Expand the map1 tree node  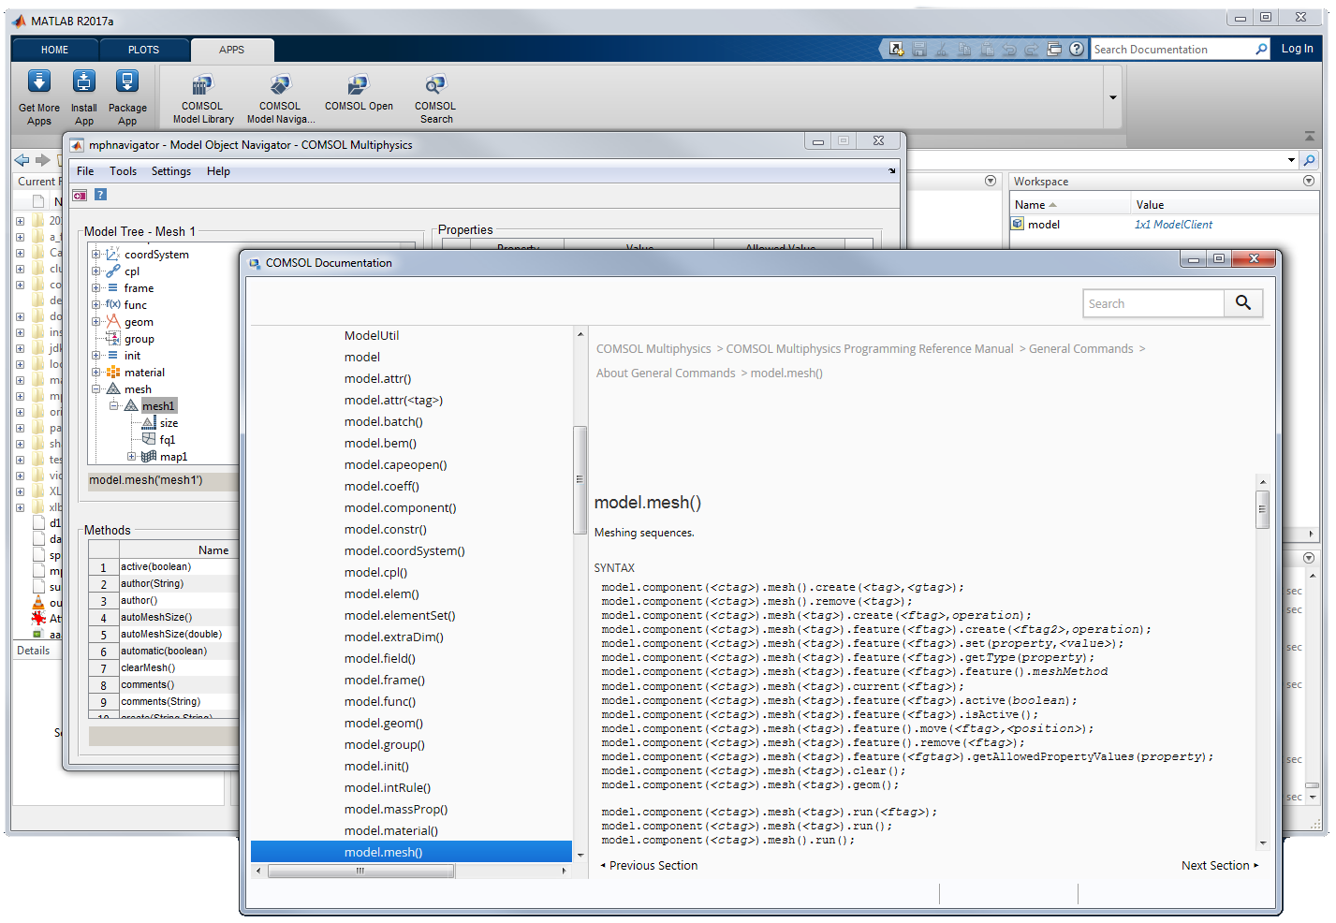tap(131, 457)
